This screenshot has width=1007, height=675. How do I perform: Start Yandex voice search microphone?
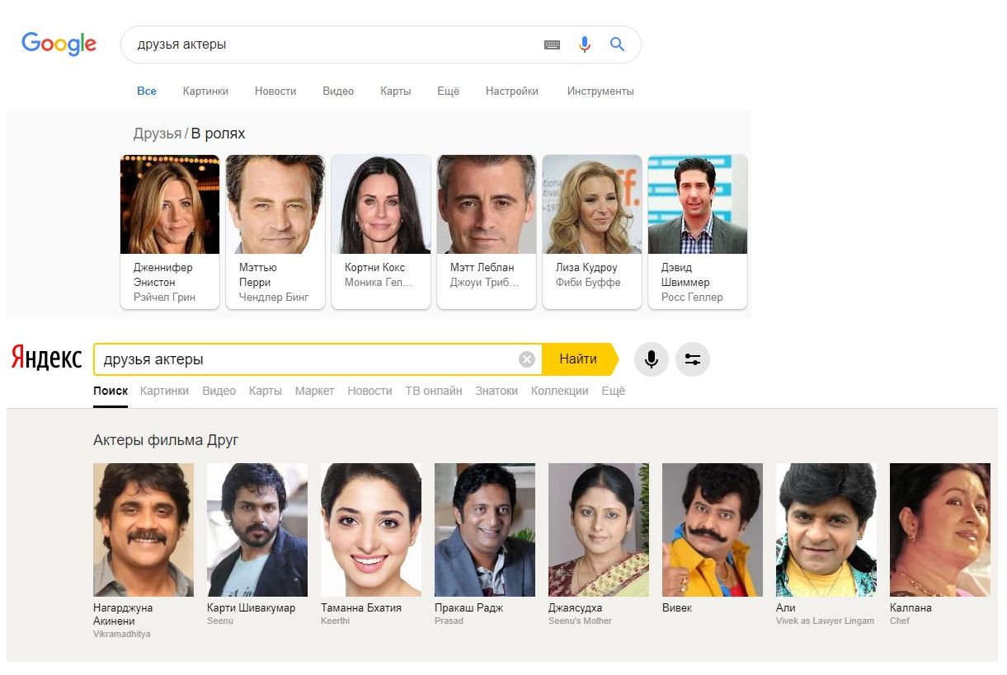point(651,359)
